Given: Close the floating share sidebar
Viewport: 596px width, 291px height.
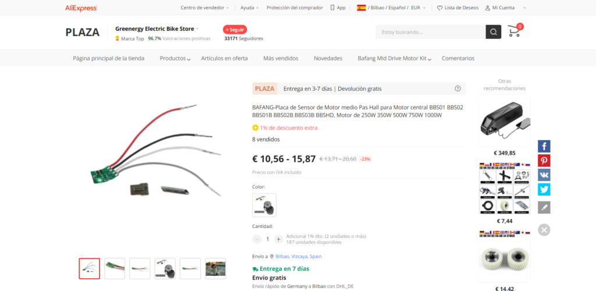Looking at the screenshot, I should (544, 230).
